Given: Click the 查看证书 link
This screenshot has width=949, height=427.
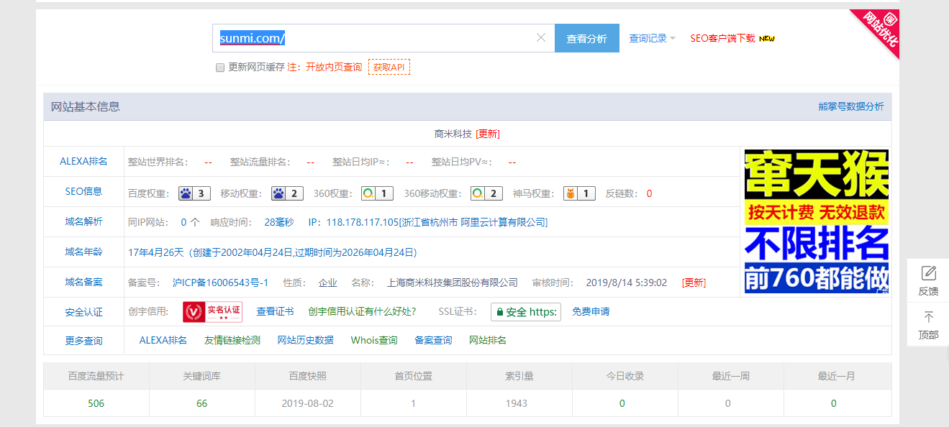Looking at the screenshot, I should coord(275,311).
